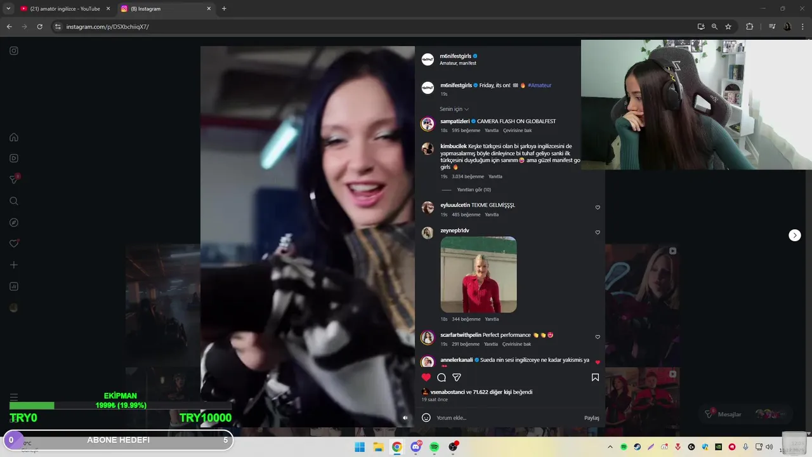This screenshot has width=812, height=457.
Task: Open Chrome profile avatar
Action: (787, 27)
